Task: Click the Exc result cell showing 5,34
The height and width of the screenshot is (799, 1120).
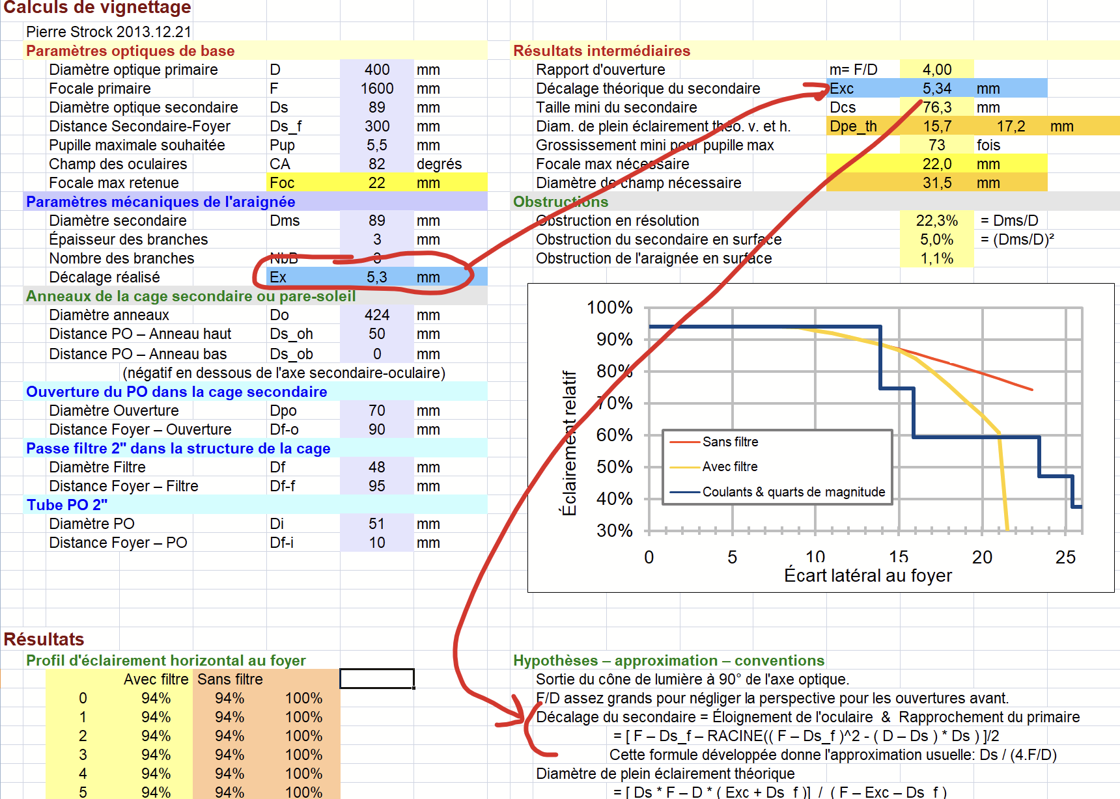Action: [936, 88]
